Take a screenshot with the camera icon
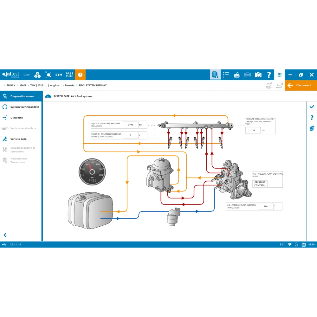Screen dimensions: 317x317 258,75
